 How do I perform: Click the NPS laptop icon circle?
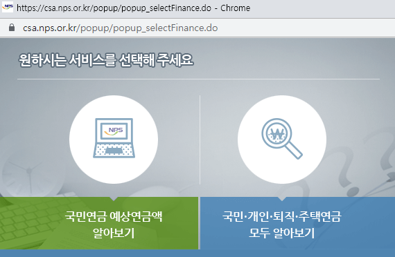tap(114, 140)
